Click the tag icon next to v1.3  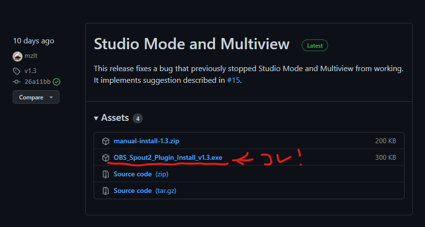17,71
